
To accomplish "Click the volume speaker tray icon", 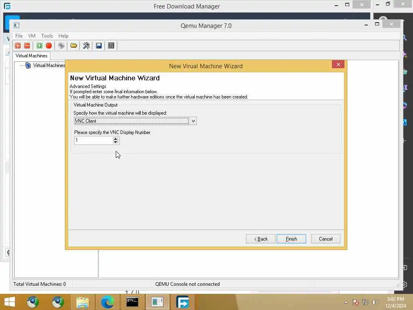I will tap(375, 302).
